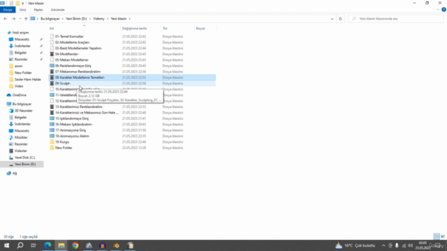
Task: Click Yeni klasör breadcrumb in address bar
Action: click(119, 19)
